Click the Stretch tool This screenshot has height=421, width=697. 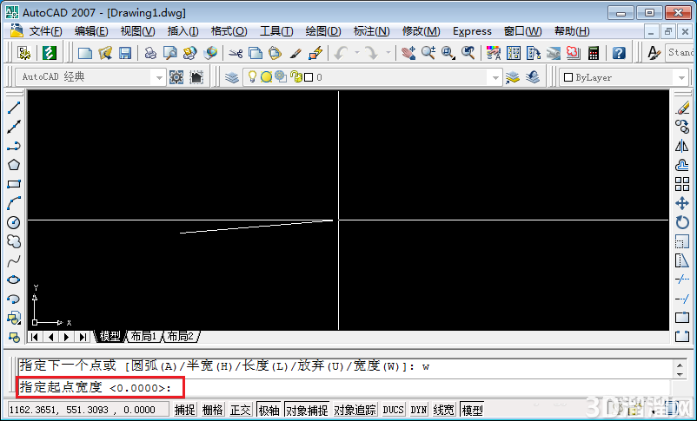pyautogui.click(x=682, y=260)
